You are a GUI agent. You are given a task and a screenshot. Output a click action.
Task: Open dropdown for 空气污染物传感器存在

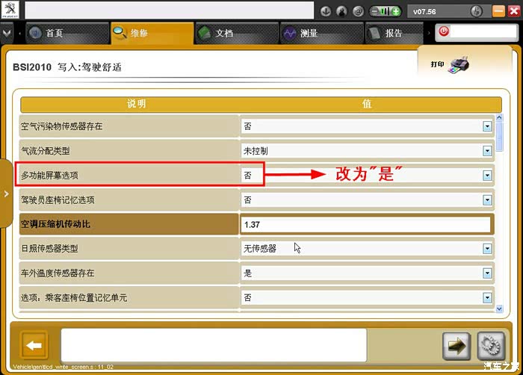click(x=487, y=126)
